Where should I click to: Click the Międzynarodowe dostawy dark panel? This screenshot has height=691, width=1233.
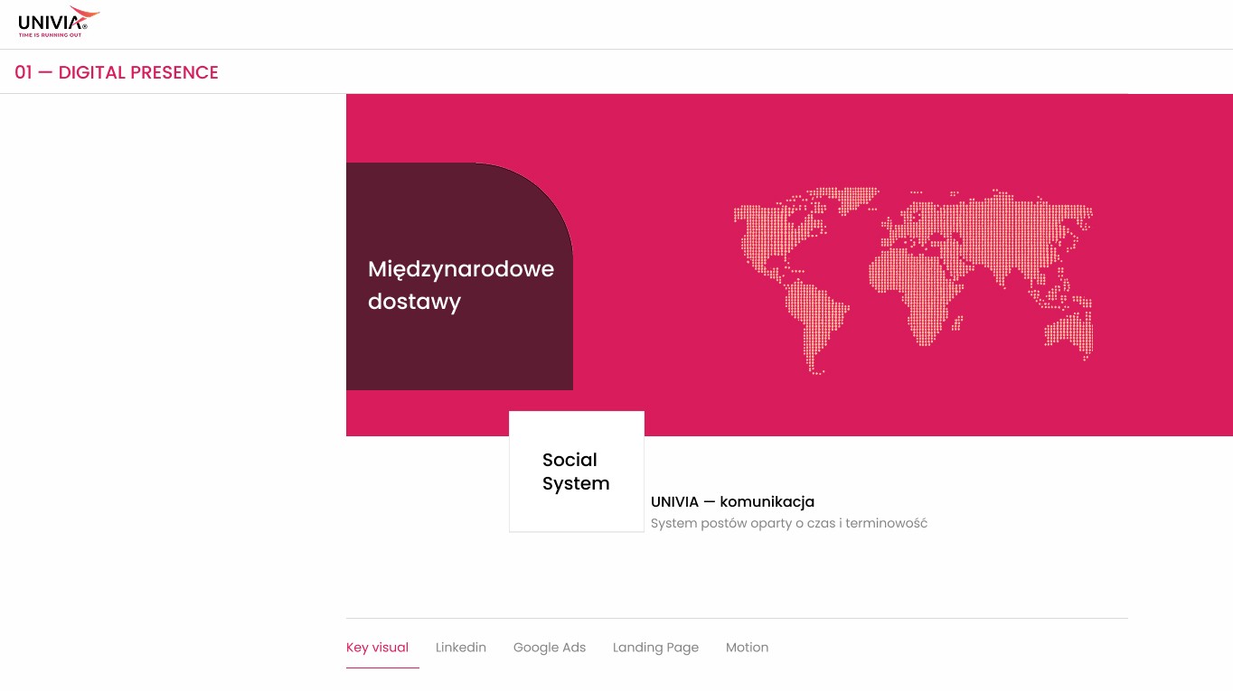coord(459,276)
